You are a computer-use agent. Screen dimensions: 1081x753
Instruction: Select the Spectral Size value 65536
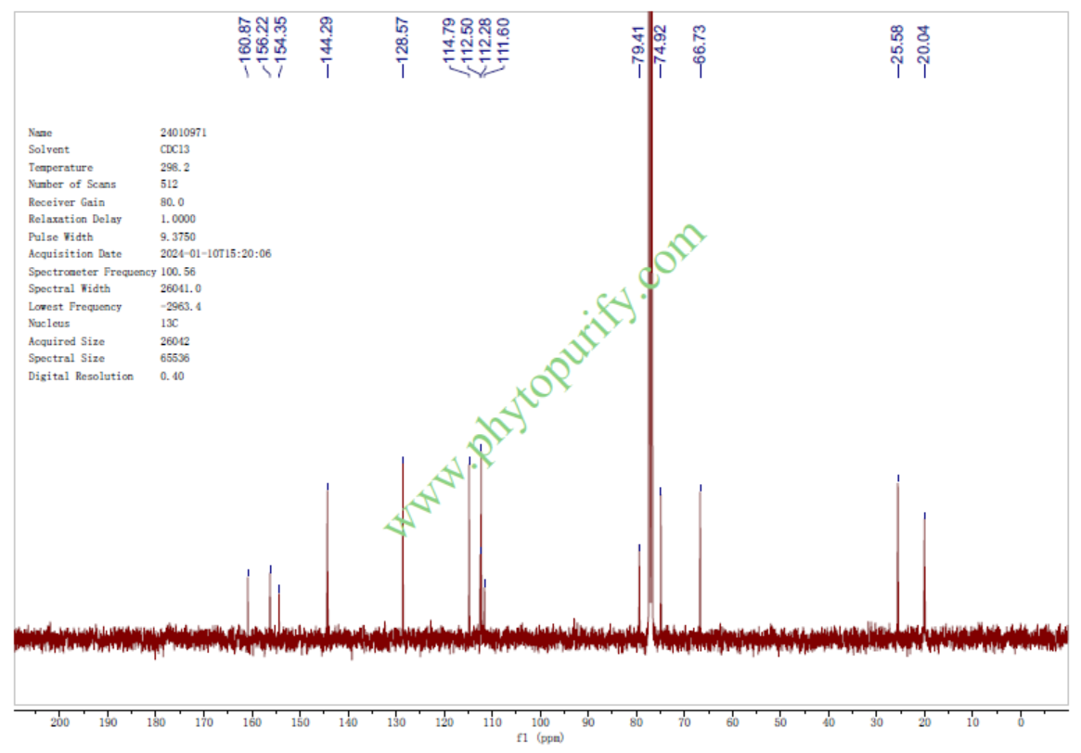tap(175, 359)
